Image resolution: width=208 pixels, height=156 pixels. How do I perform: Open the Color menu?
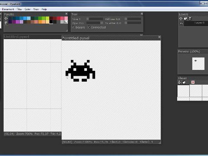point(28,9)
